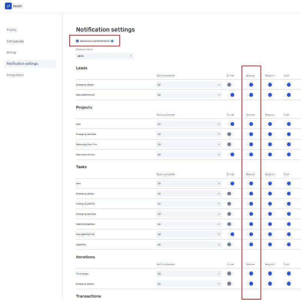Click the Tasks section heading
The width and height of the screenshot is (301, 300).
[81, 167]
